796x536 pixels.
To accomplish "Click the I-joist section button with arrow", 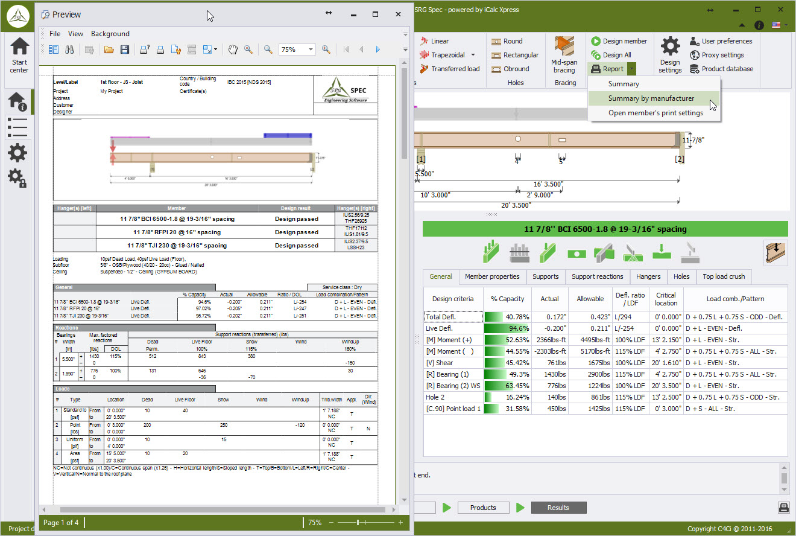I will coord(775,252).
